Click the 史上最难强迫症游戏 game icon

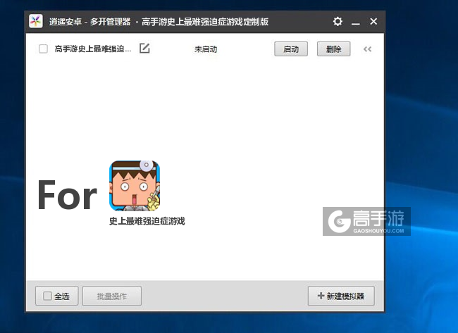[135, 186]
